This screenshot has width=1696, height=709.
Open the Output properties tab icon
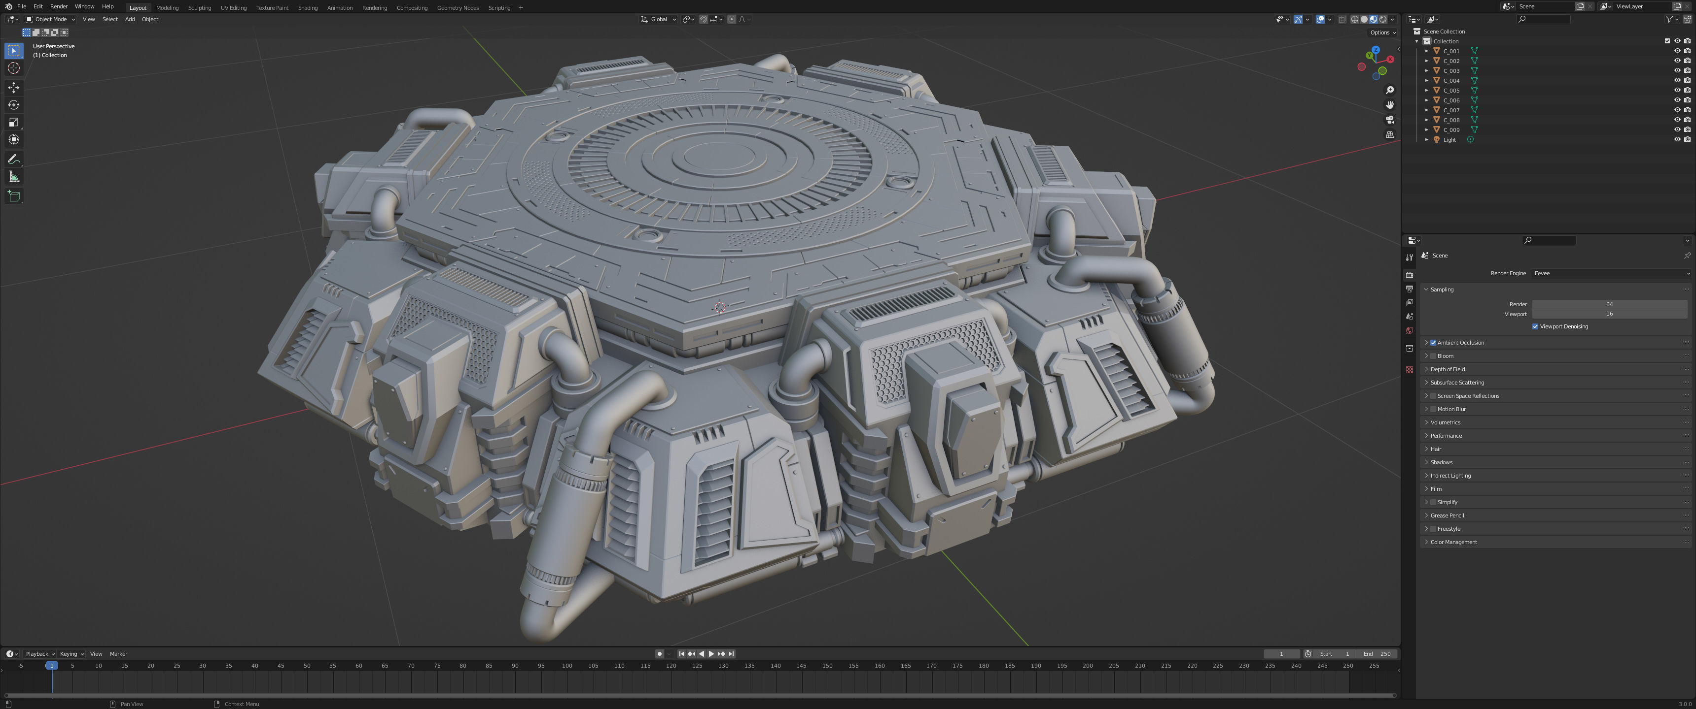click(1410, 289)
